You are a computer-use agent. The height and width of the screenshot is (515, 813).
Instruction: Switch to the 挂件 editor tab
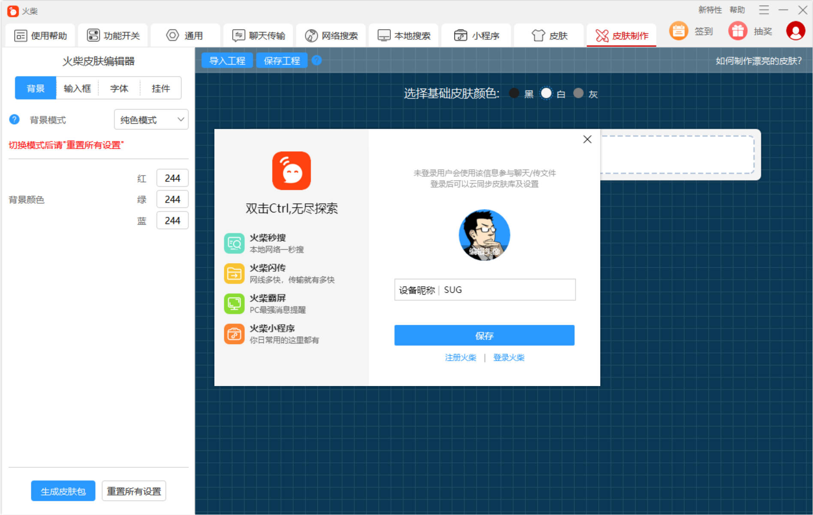pos(160,88)
